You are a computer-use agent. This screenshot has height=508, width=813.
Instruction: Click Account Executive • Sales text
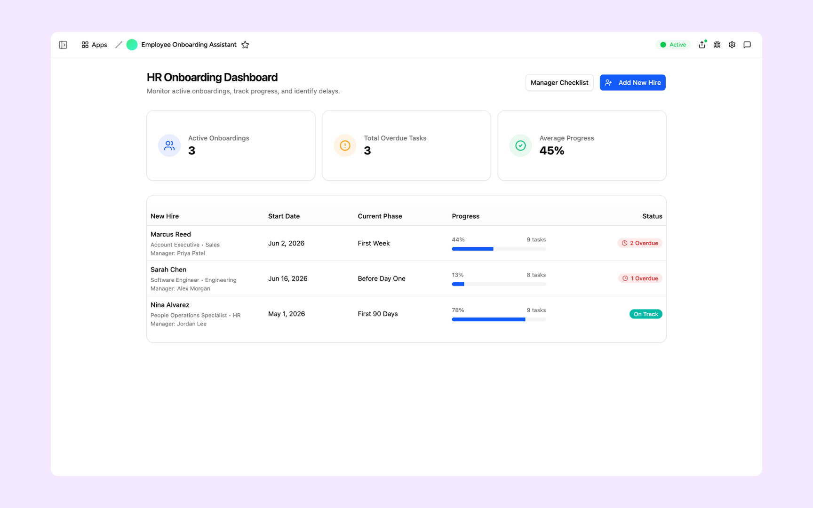pyautogui.click(x=185, y=245)
